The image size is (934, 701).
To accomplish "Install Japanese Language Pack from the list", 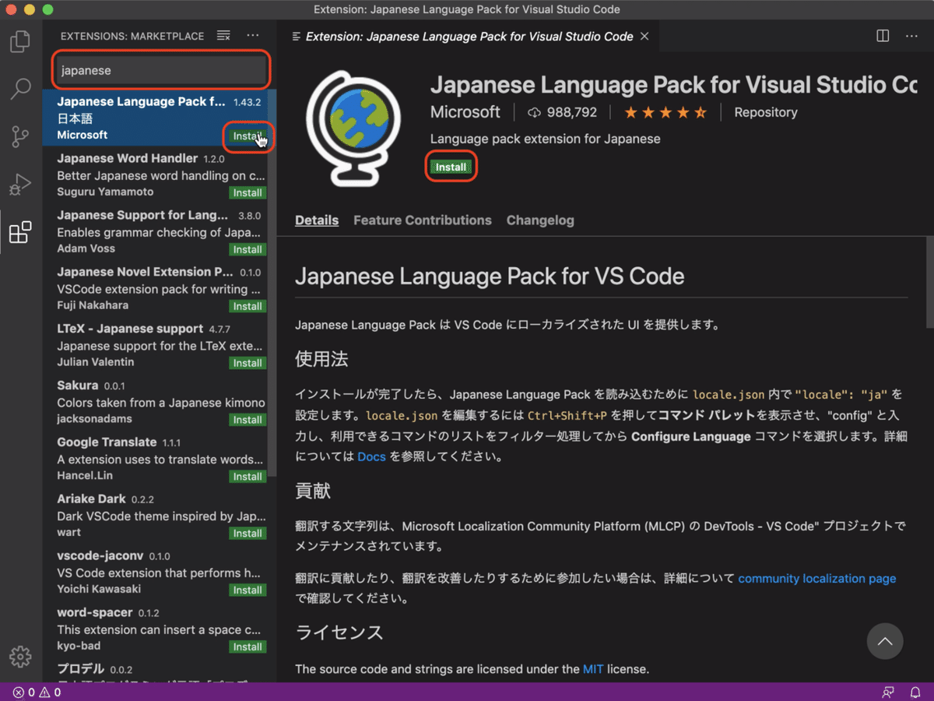I will tap(248, 136).
